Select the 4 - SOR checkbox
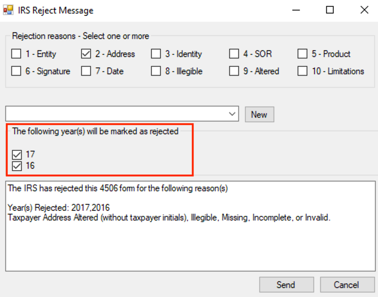The width and height of the screenshot is (378, 297). pyautogui.click(x=234, y=54)
